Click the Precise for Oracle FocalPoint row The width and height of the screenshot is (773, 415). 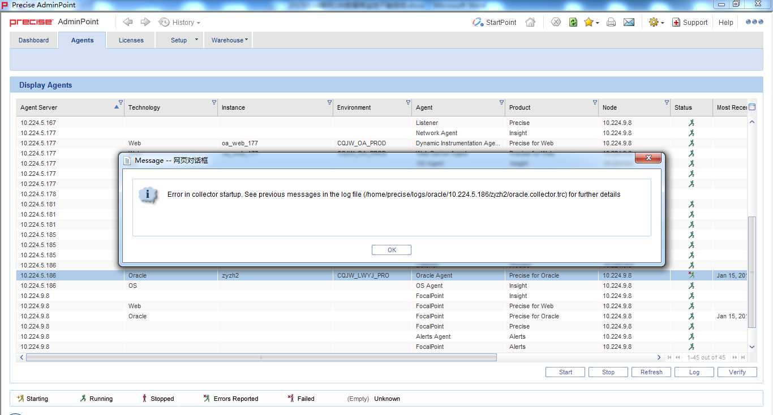(x=382, y=316)
